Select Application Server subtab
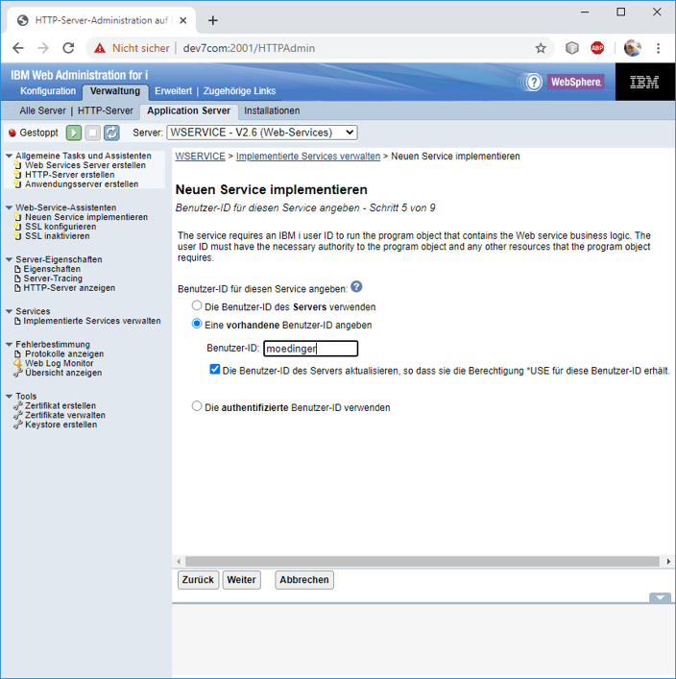 pos(189,110)
